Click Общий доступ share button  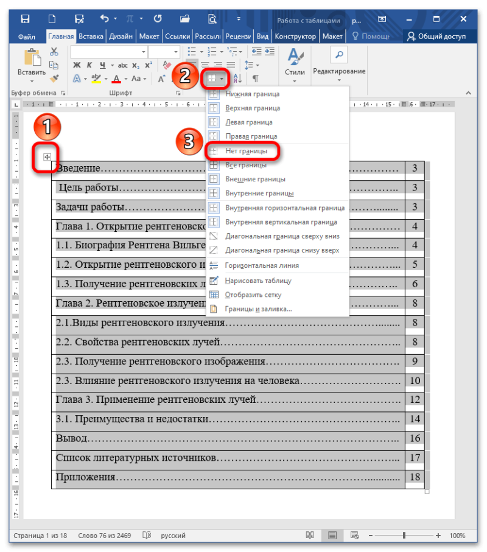pyautogui.click(x=436, y=37)
